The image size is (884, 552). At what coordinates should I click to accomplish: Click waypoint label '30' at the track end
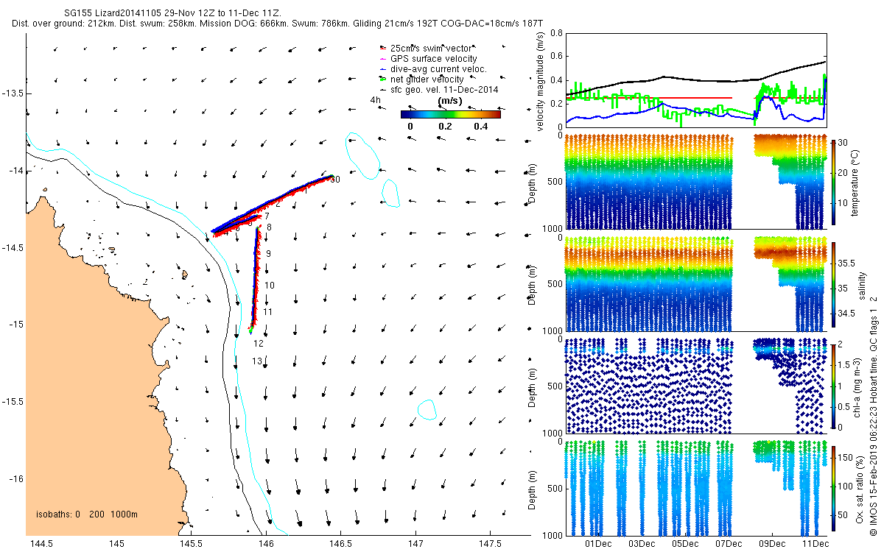(335, 180)
